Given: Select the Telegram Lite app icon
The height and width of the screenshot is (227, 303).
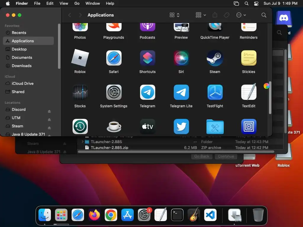Looking at the screenshot, I should click(x=181, y=92).
